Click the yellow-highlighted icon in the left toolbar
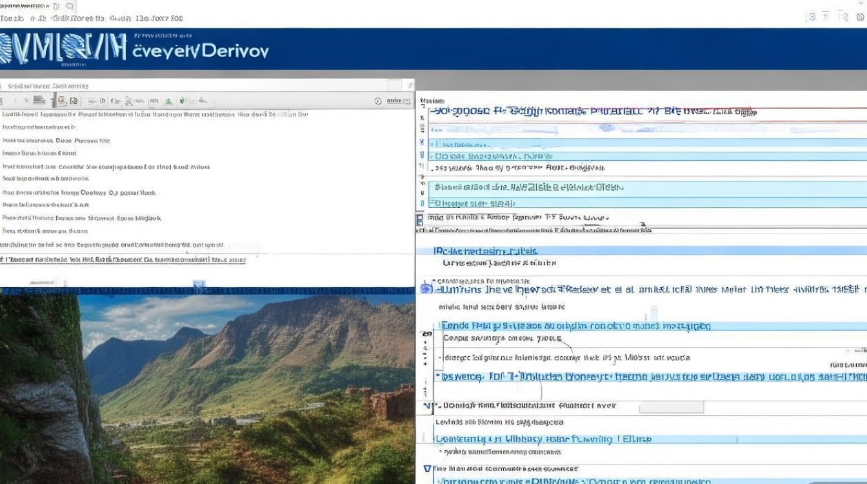Viewport: 867px width, 484px height. [62, 101]
